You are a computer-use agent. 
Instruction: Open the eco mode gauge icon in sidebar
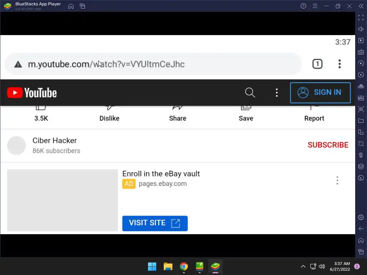pyautogui.click(x=361, y=178)
